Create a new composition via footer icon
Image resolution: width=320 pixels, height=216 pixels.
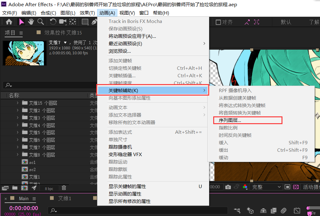(25, 188)
